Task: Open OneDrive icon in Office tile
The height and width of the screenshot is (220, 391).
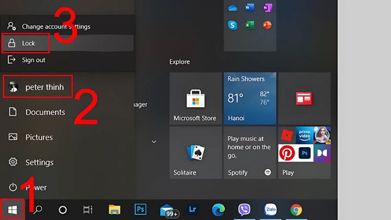Action: [233, 8]
